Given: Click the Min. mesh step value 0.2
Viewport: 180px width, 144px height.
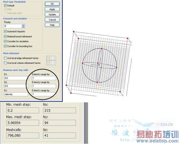Looking at the screenshot, I should click(22, 110).
